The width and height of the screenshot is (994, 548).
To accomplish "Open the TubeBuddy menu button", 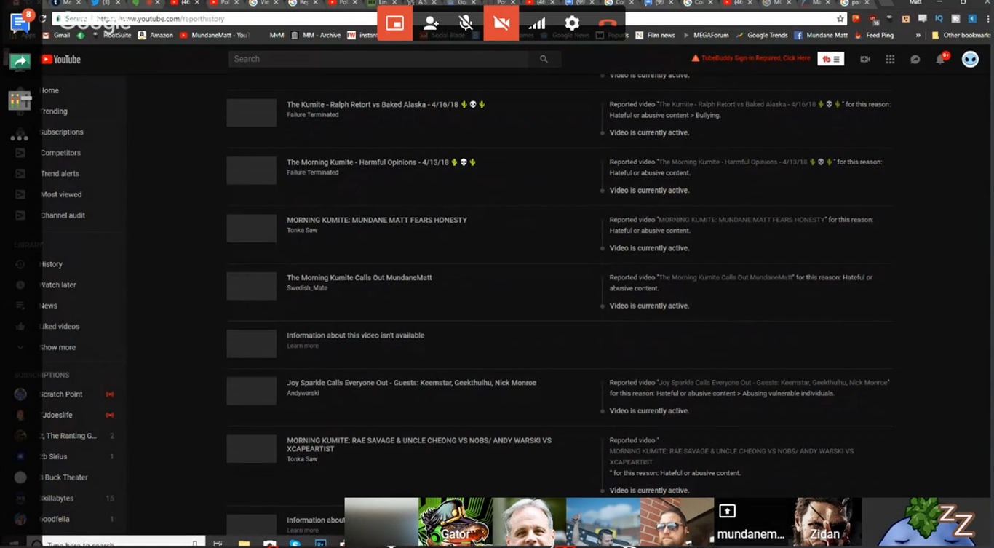I will [830, 59].
